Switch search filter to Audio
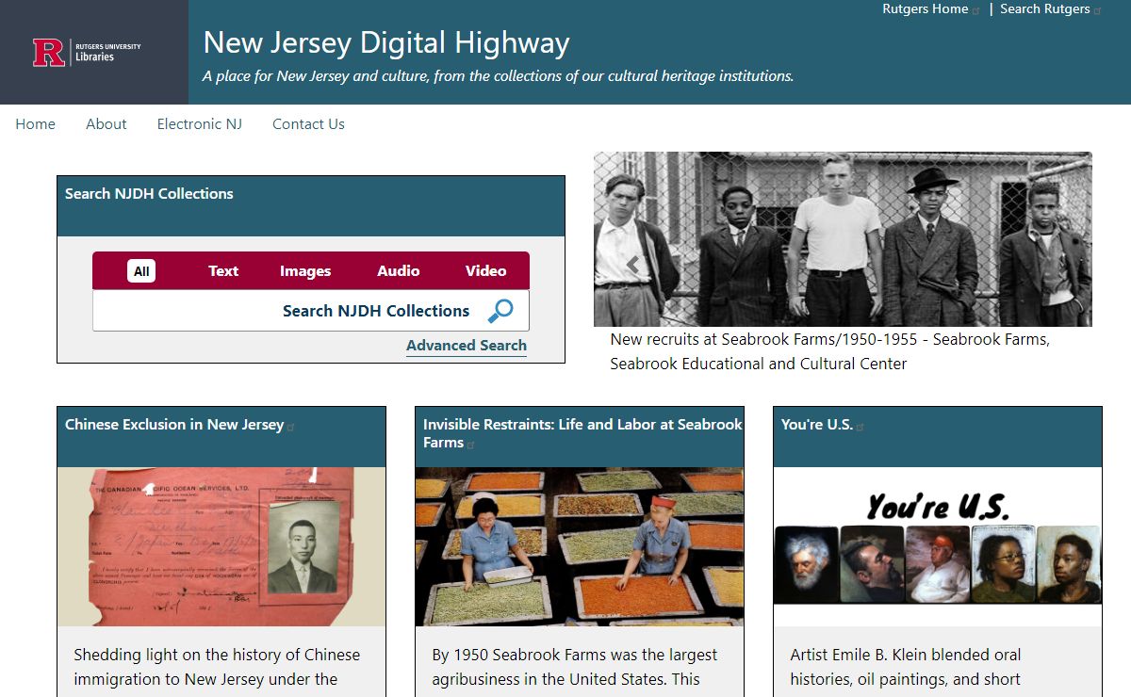This screenshot has height=697, width=1131. tap(398, 271)
